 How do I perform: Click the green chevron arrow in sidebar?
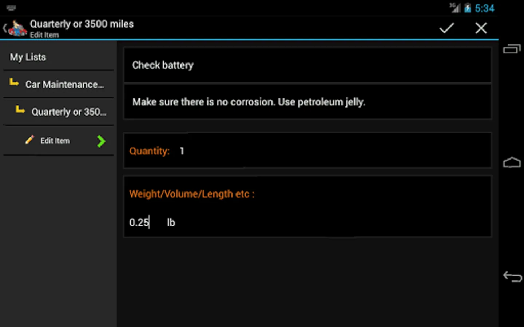pos(101,141)
